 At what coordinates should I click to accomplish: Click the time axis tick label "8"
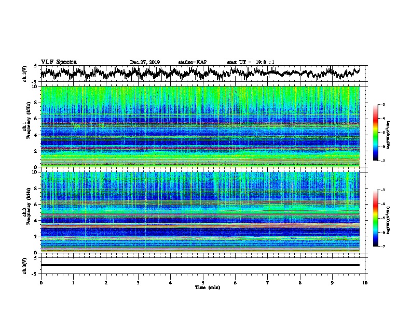click(300, 283)
